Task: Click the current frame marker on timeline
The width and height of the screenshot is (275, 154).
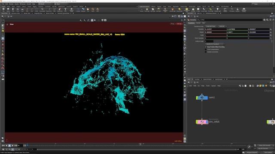Action: pos(140,144)
